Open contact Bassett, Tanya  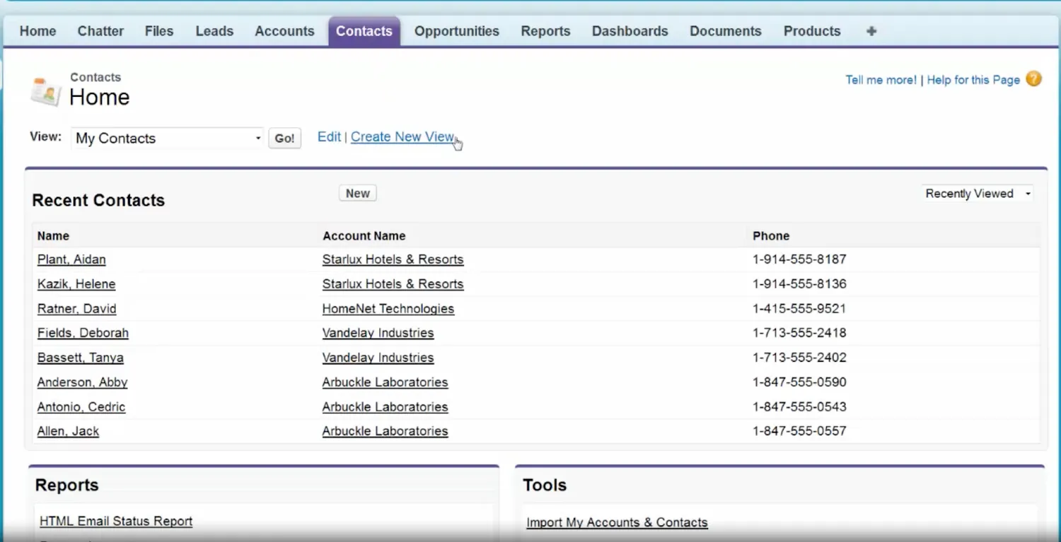81,358
